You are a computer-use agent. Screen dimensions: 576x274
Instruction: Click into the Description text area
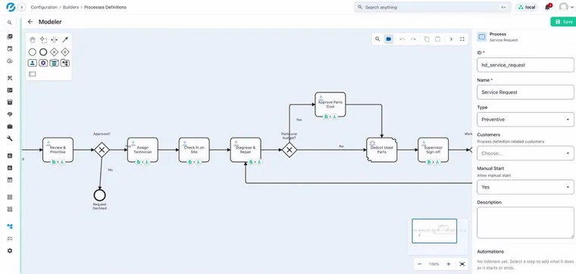(525, 223)
